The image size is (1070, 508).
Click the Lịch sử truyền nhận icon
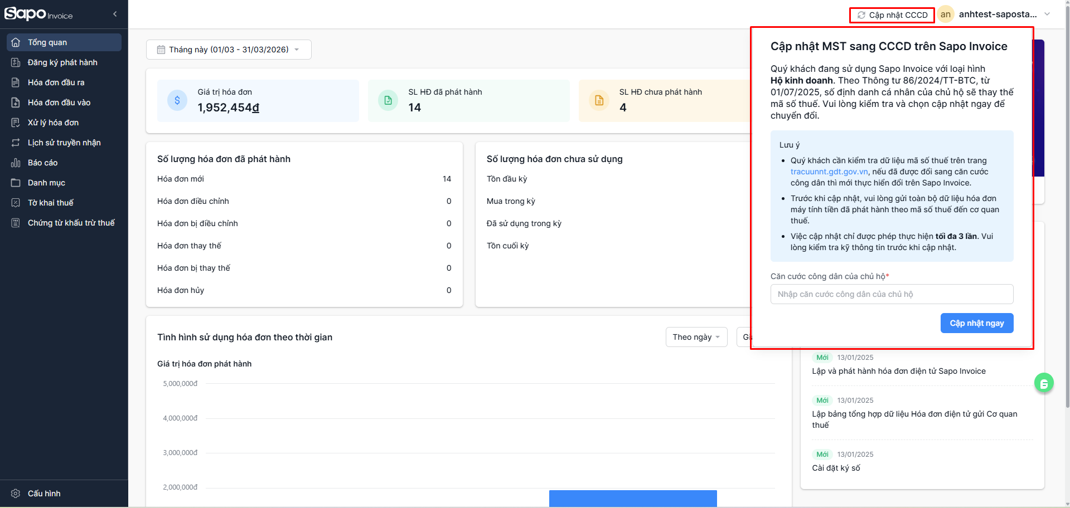[16, 143]
